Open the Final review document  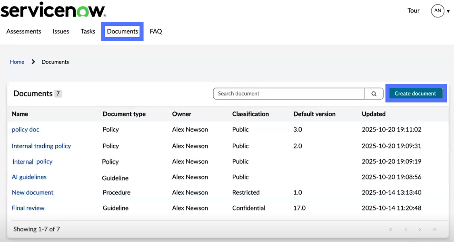[28, 208]
